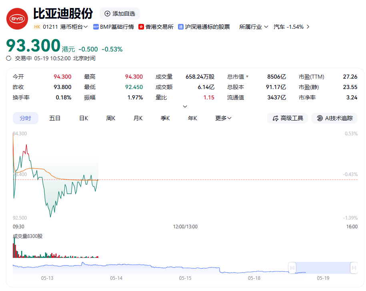Click the 市盈(TTM) value 27.26
The image size is (366, 291).
point(350,77)
